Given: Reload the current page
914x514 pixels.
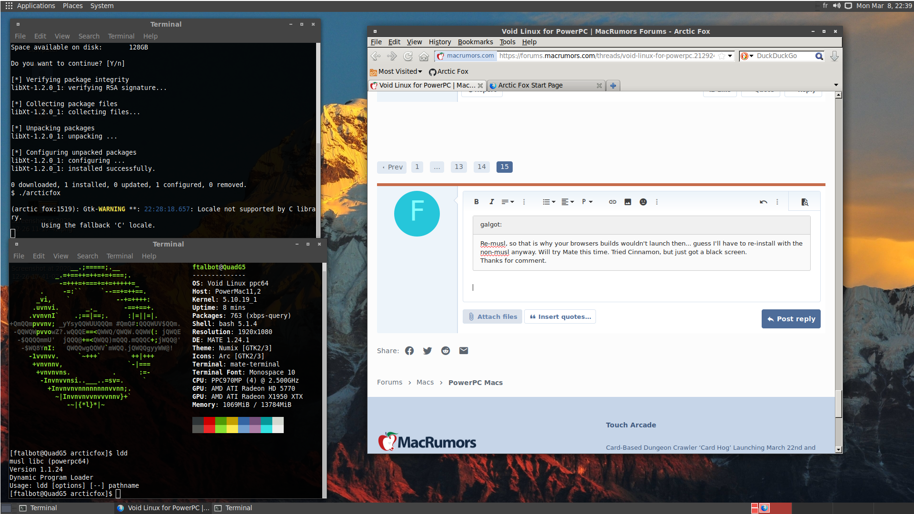Looking at the screenshot, I should click(x=408, y=56).
